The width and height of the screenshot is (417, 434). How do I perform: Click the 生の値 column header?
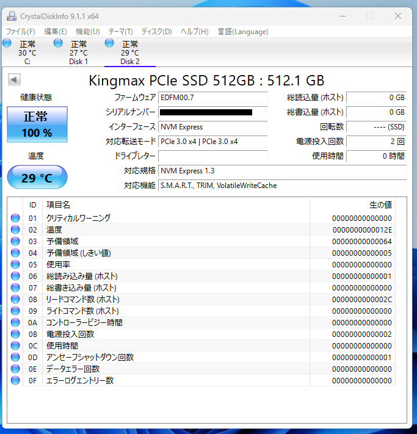tap(352, 205)
